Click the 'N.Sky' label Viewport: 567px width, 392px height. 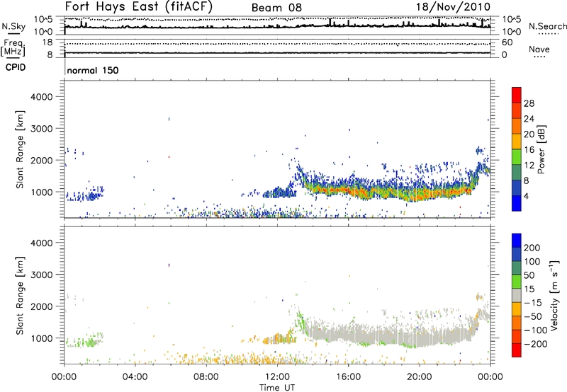tap(13, 26)
